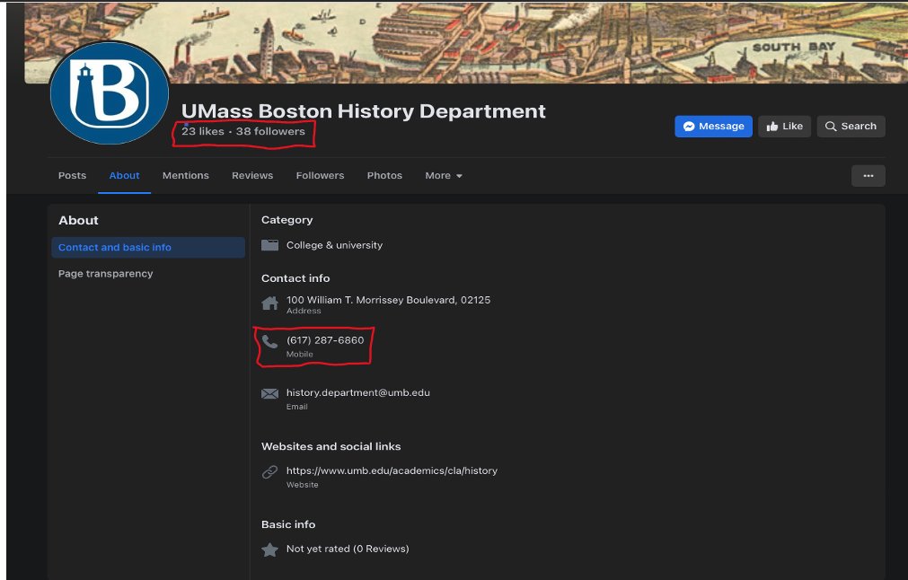Click the 100 William T. Morrissey Boulevard address
The height and width of the screenshot is (580, 908).
point(388,300)
